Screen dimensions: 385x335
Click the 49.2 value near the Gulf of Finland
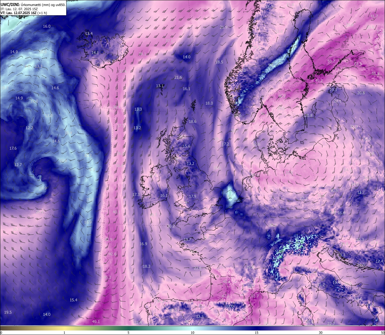(319, 81)
